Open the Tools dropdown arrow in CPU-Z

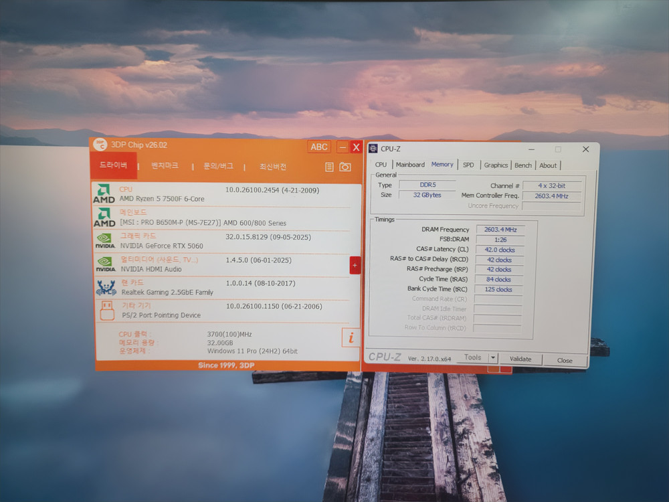click(493, 357)
